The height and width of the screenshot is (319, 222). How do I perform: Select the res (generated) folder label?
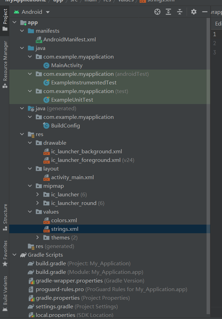pyautogui.click(x=55, y=246)
